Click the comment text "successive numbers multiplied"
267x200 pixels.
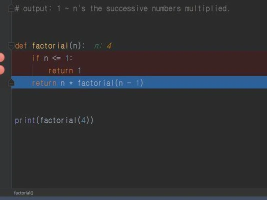(167, 8)
